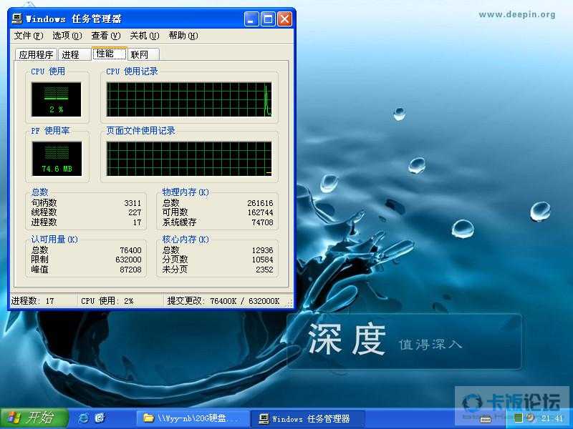
Task: Switch to the 进程 tab
Action: [74, 55]
